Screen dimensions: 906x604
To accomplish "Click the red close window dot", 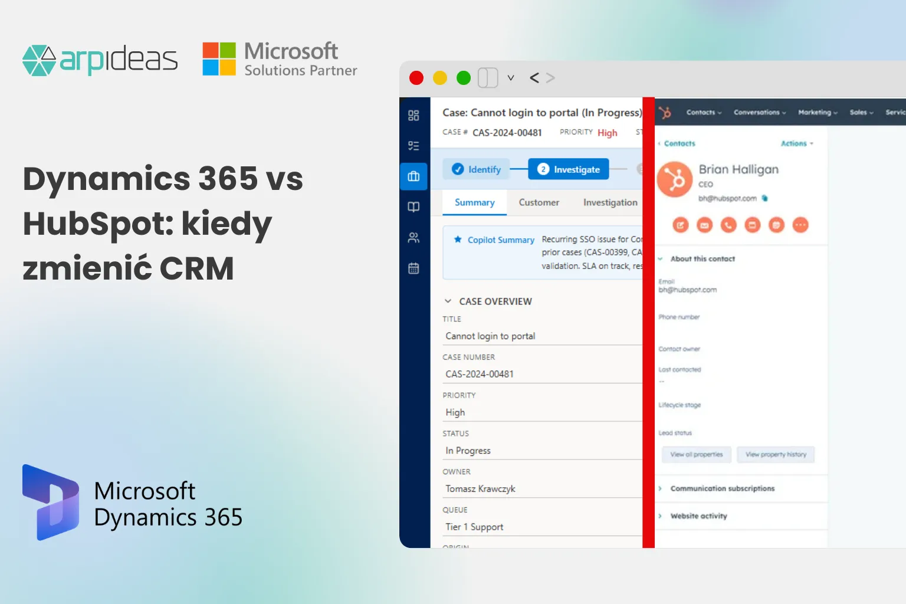I will [x=416, y=78].
